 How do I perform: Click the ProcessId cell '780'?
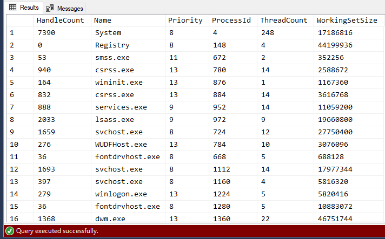point(233,70)
